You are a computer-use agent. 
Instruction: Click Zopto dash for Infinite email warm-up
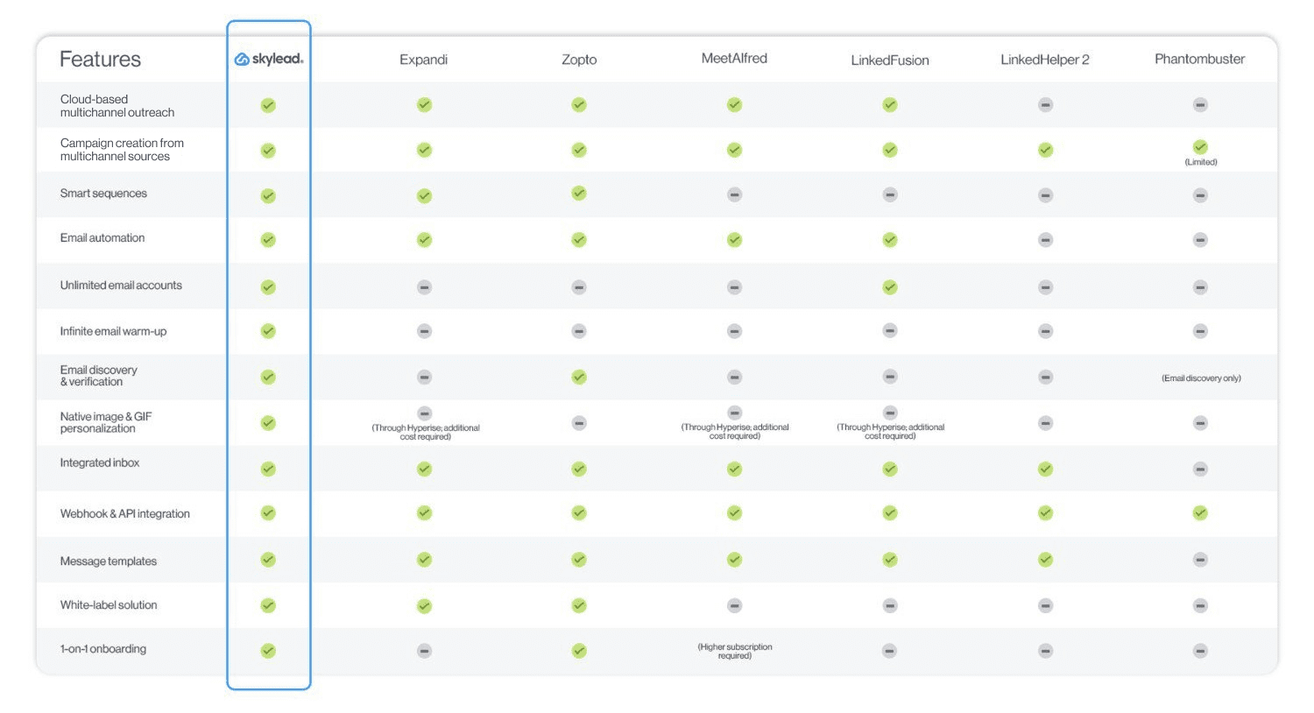click(x=579, y=330)
